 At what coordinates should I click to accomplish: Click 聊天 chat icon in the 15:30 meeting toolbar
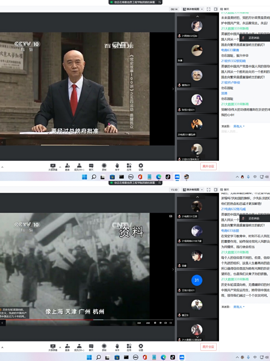point(91,346)
